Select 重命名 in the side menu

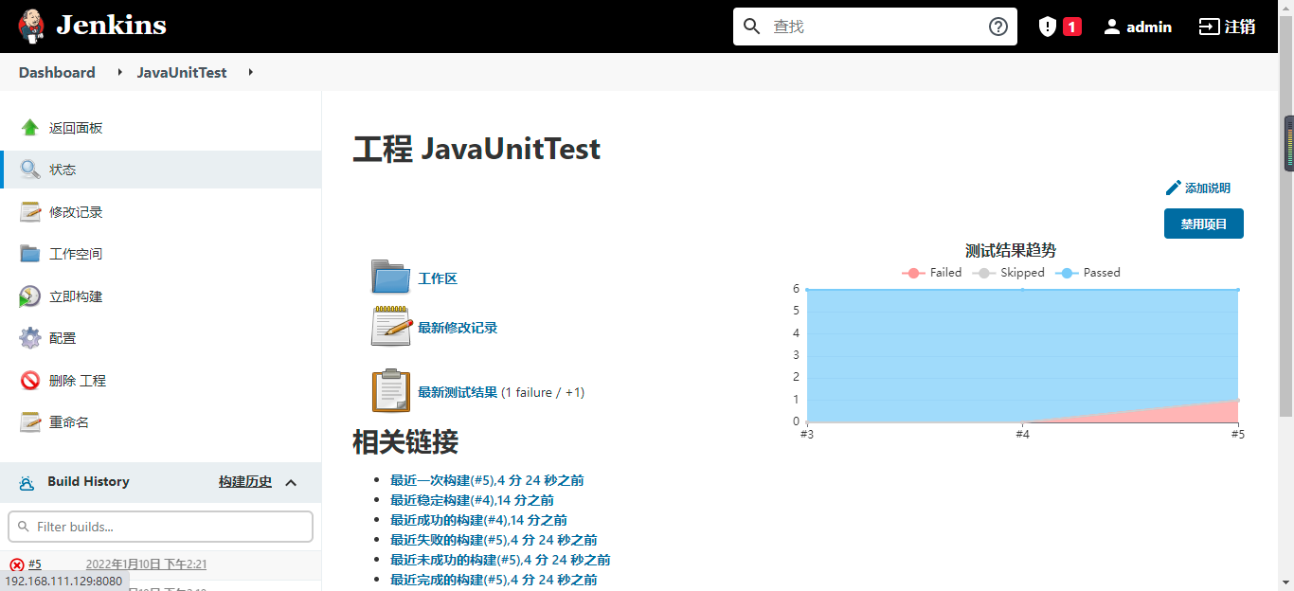point(69,422)
